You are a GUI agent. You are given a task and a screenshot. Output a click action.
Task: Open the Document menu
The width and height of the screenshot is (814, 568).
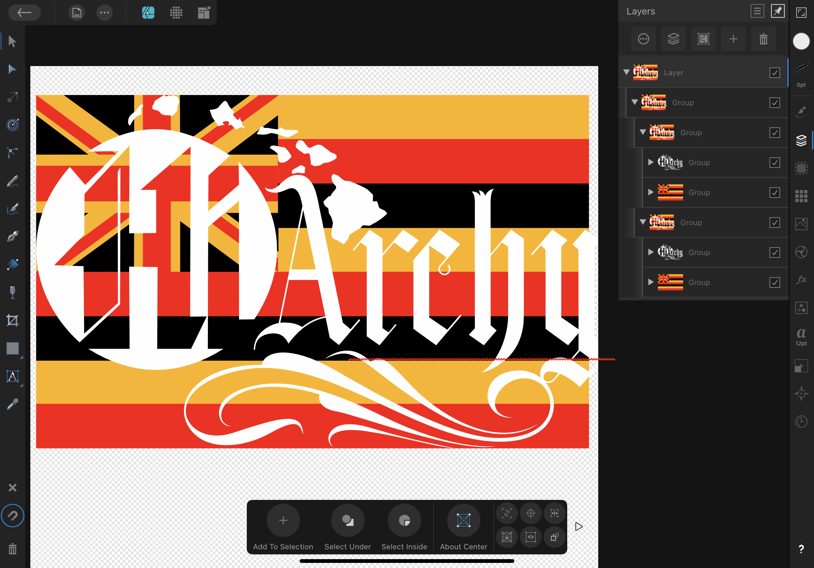pos(77,13)
